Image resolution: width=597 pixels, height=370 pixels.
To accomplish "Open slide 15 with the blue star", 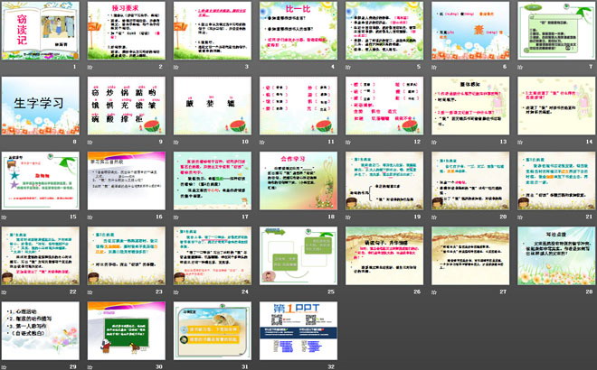I will [x=41, y=184].
